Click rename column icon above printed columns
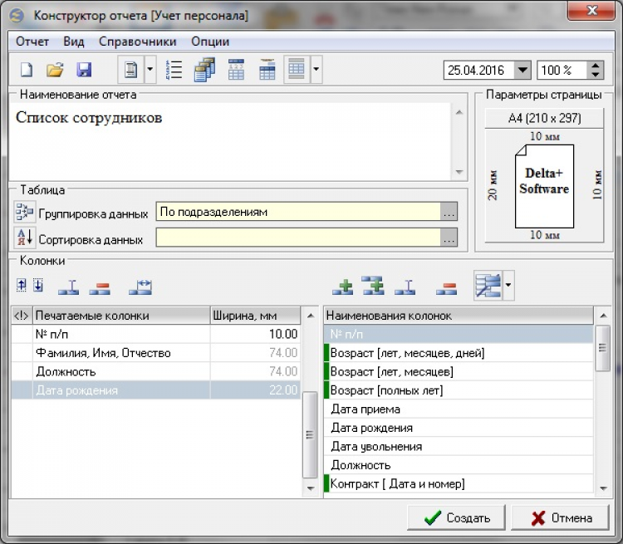 tap(68, 287)
